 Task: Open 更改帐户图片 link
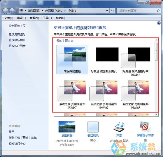[x=17, y=46]
